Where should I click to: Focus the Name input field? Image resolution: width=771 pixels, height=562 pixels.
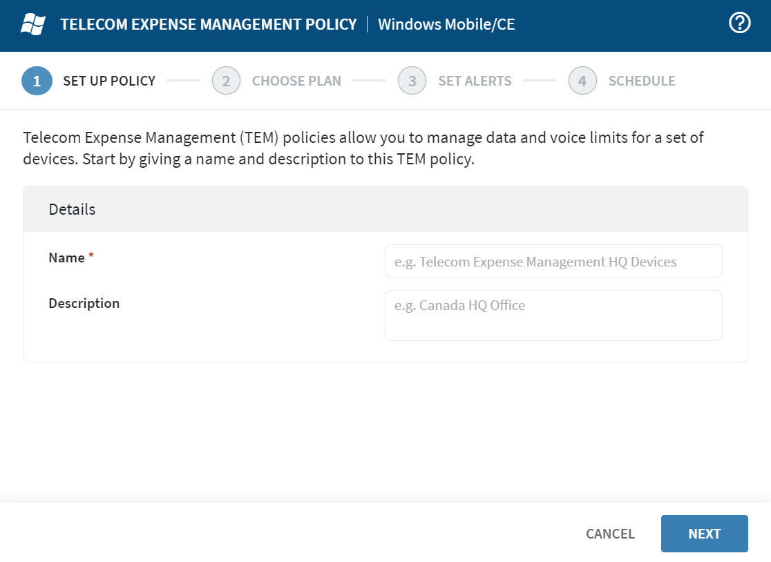[x=553, y=262]
